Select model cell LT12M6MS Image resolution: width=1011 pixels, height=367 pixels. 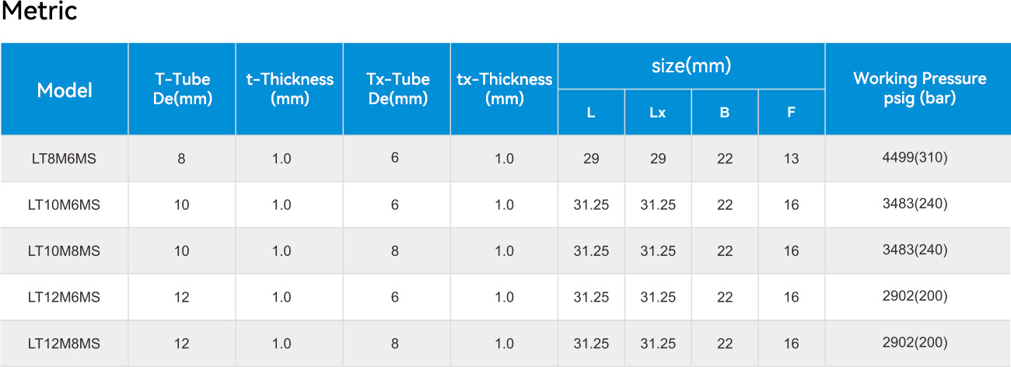point(65,297)
